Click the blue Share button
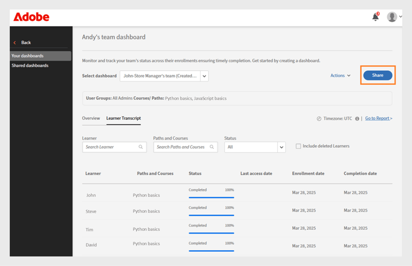412x266 pixels. (377, 75)
